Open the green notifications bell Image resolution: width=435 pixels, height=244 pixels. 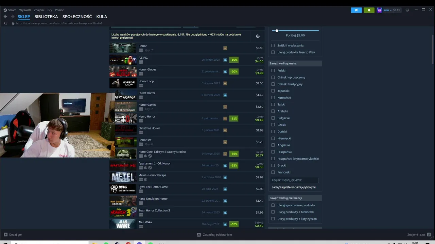coord(369,10)
